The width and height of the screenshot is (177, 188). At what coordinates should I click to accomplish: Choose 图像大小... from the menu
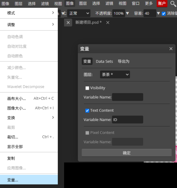[x=29, y=108]
